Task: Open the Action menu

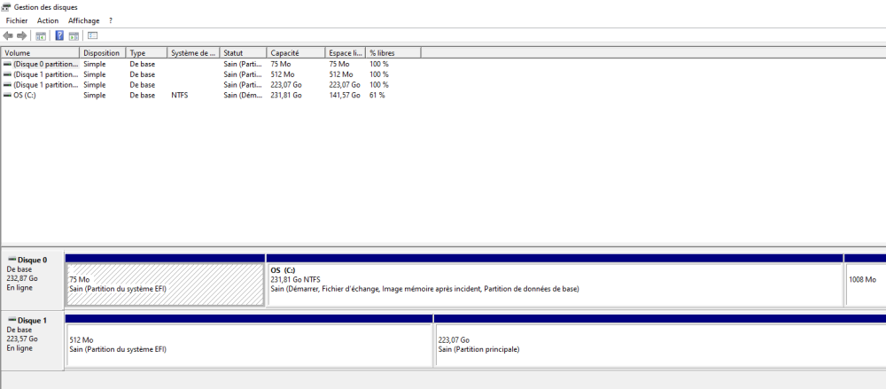Action: pos(48,20)
